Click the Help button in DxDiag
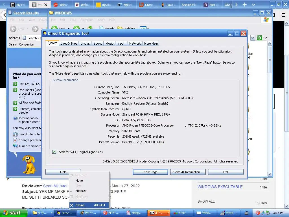 (63, 172)
